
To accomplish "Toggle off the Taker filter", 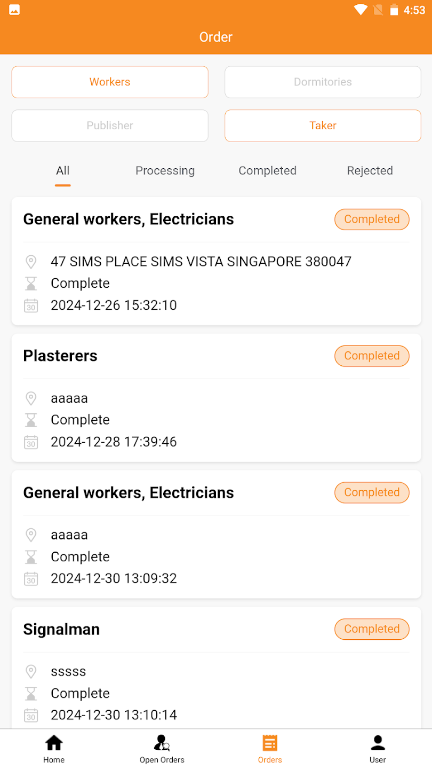I will 322,125.
